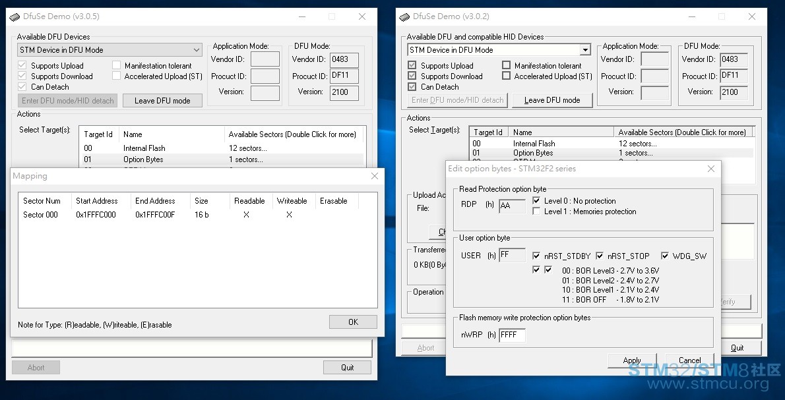The height and width of the screenshot is (400, 785).
Task: Toggle second BOR level bit checkbox
Action: click(x=548, y=270)
